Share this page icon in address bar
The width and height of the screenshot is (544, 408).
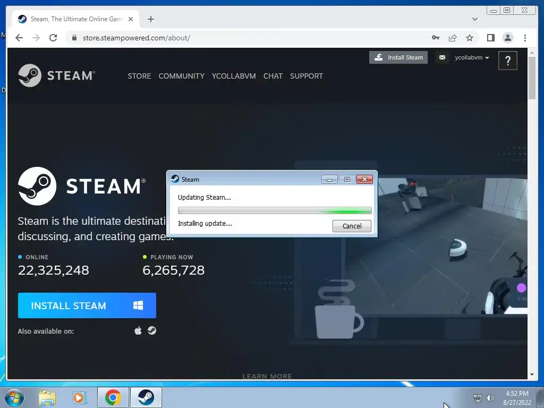tap(453, 38)
